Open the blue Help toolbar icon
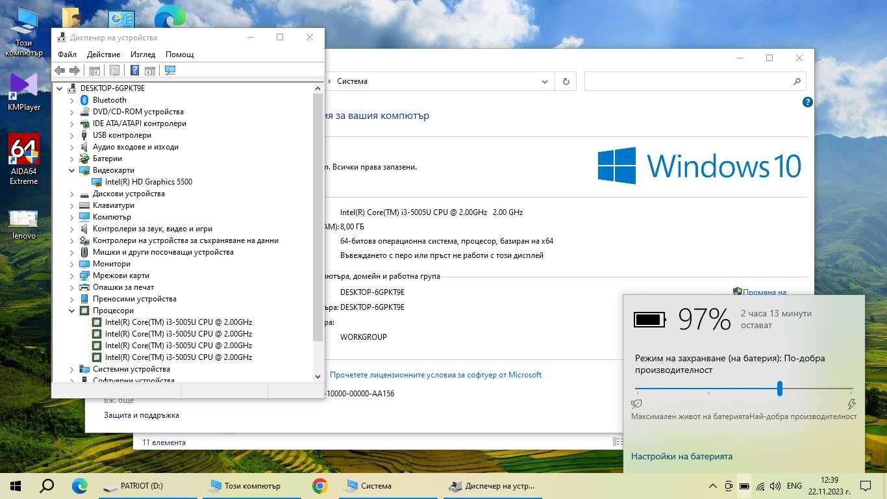887x499 pixels. [x=135, y=70]
